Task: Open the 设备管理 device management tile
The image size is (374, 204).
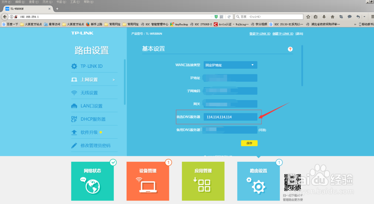Action: point(148,181)
